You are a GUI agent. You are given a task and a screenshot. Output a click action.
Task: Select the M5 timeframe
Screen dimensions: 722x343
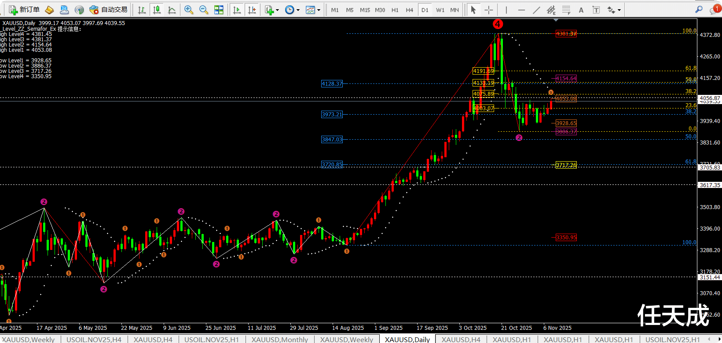point(350,10)
